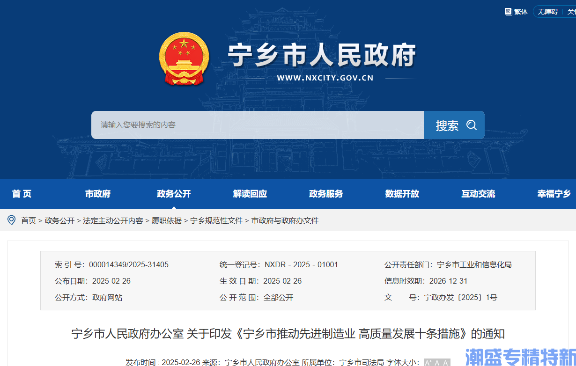Image resolution: width=576 pixels, height=366 pixels.
Task: Open the 数据开放 navigation tab
Action: (402, 194)
